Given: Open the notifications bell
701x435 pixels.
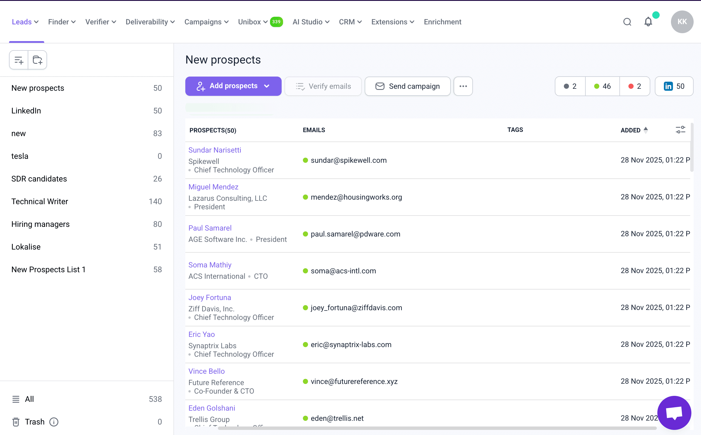Looking at the screenshot, I should tap(648, 22).
